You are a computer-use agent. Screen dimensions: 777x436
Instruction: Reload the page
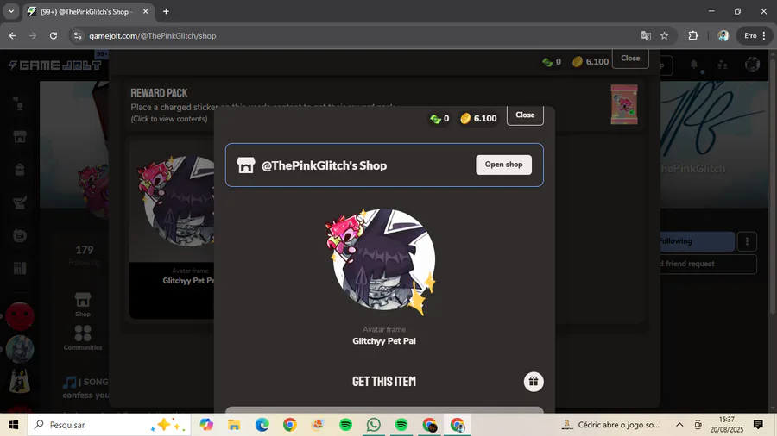(x=53, y=35)
